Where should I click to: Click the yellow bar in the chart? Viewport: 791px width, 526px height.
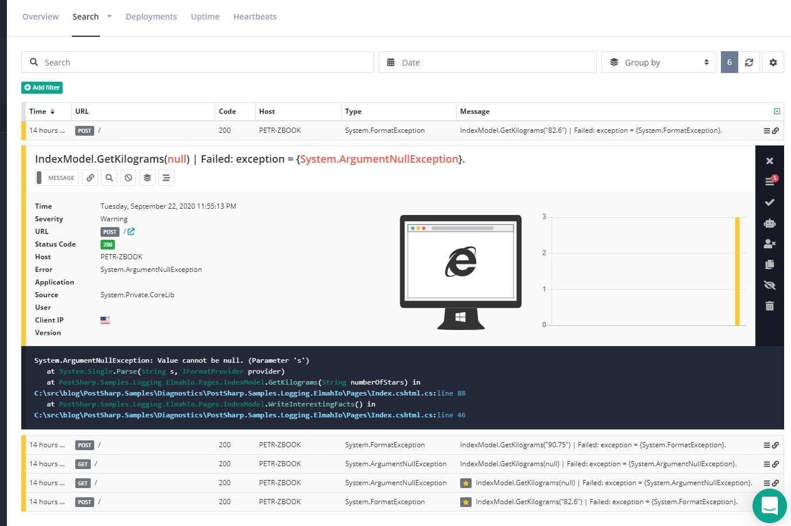[738, 271]
